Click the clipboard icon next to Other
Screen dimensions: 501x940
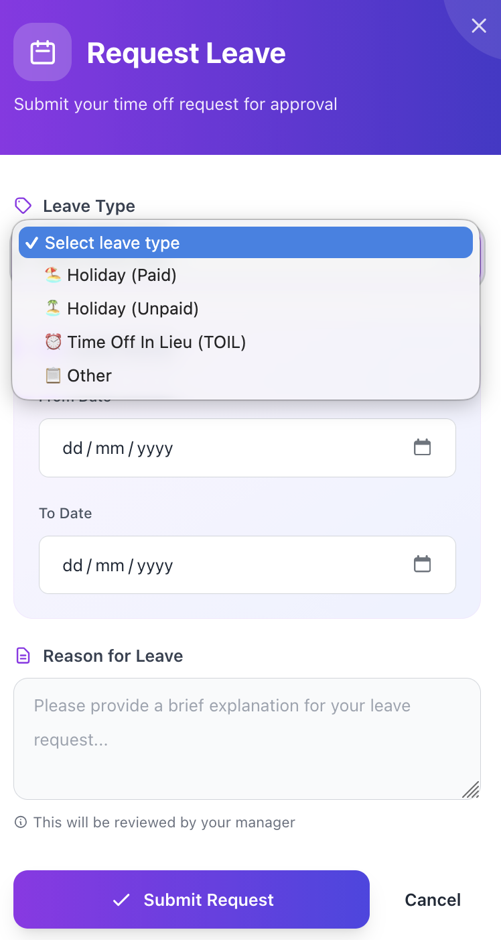[x=54, y=375]
